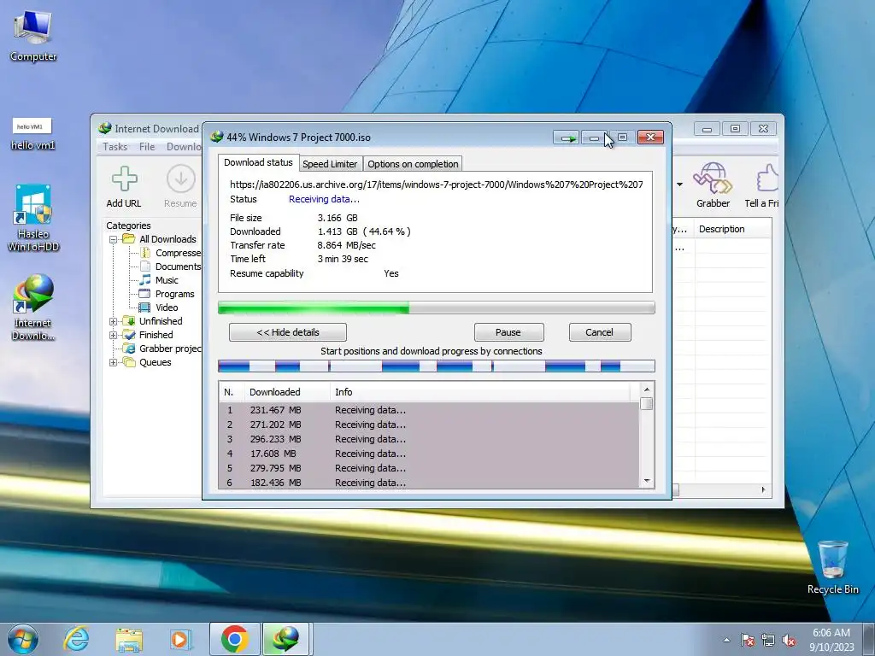Select the hello vm1 desktop file
Image resolution: width=875 pixels, height=656 pixels.
point(32,134)
